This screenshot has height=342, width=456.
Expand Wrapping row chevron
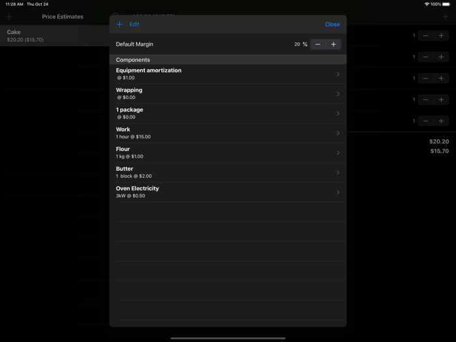(x=338, y=94)
